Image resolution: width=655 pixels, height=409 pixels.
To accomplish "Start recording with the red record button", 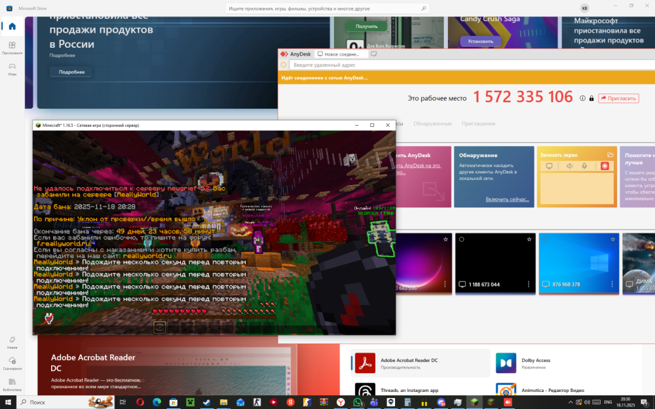I will coord(605,166).
